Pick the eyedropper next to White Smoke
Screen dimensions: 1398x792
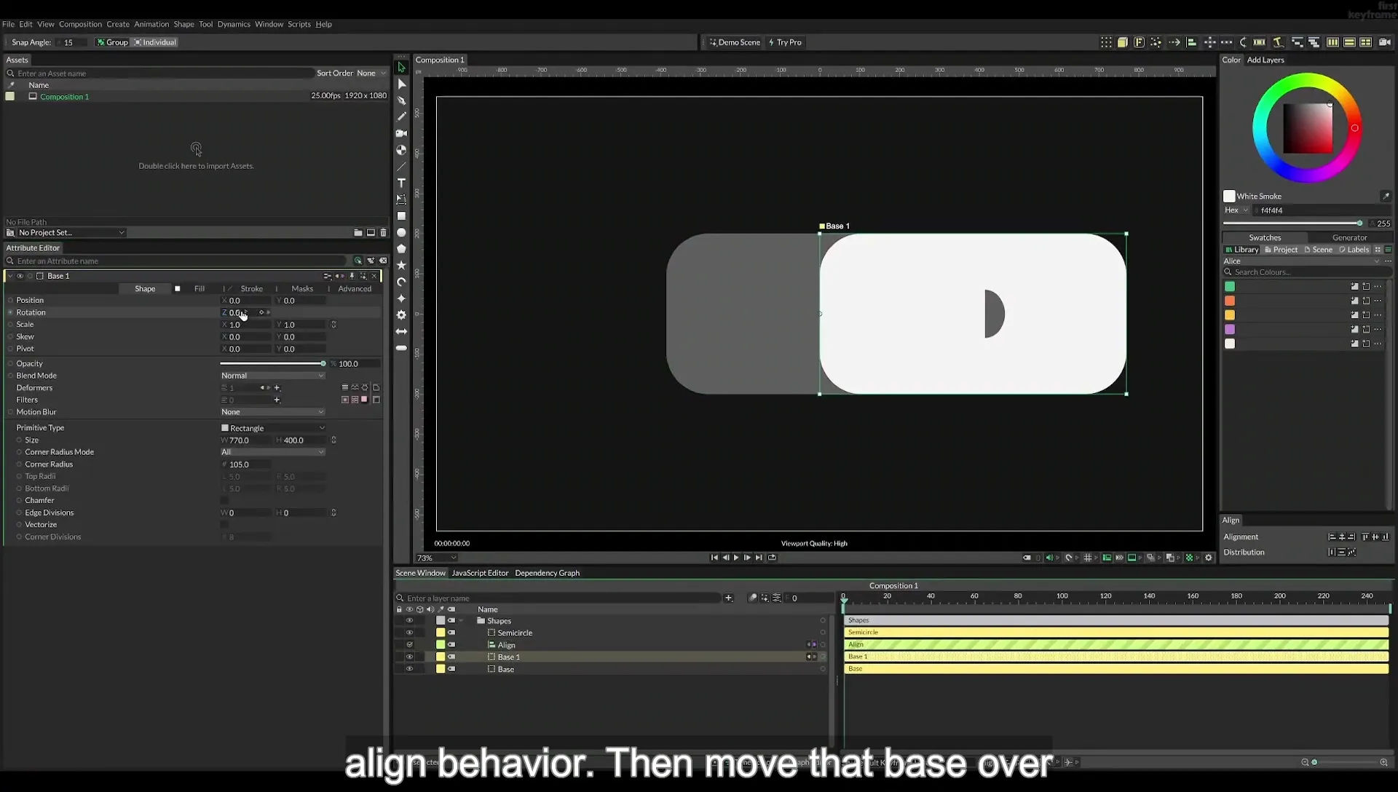click(x=1386, y=197)
